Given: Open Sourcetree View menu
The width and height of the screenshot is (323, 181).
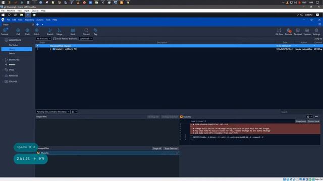Looking at the screenshot, I should (x=20, y=20).
